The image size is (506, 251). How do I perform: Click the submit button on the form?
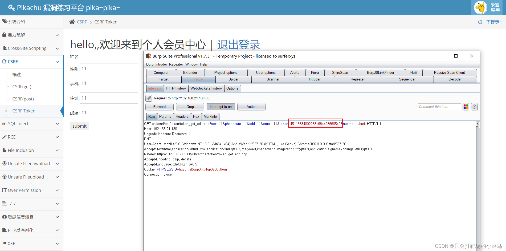(x=79, y=126)
